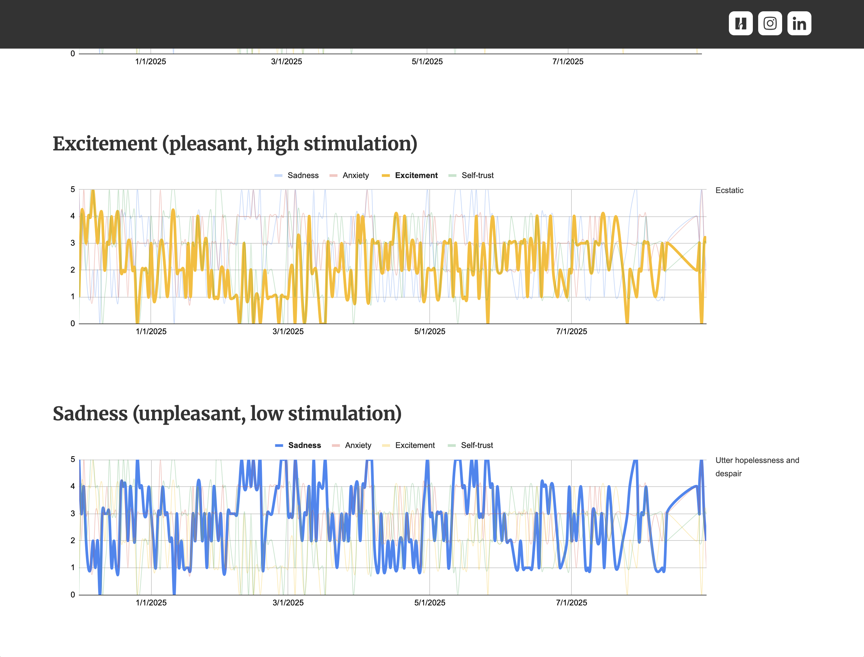Click blue Sadness color swatch in Sadness legend

pos(279,446)
